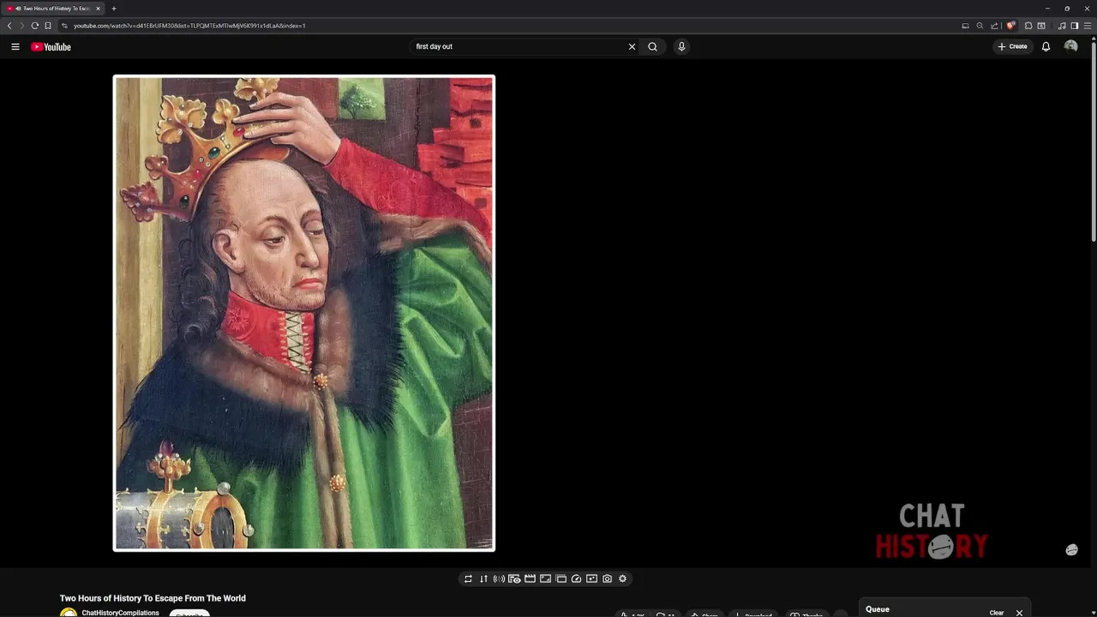This screenshot has width=1097, height=617.
Task: Click the clapperboard cinema mode icon
Action: click(530, 579)
